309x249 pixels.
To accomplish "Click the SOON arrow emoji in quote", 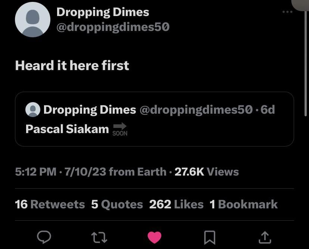I will (120, 129).
